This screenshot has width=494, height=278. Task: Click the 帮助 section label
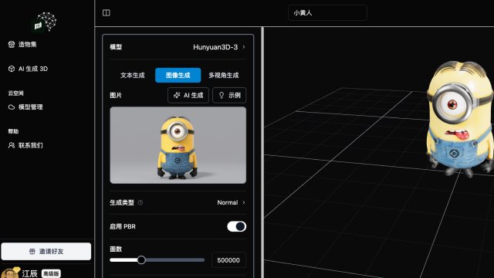tap(13, 131)
